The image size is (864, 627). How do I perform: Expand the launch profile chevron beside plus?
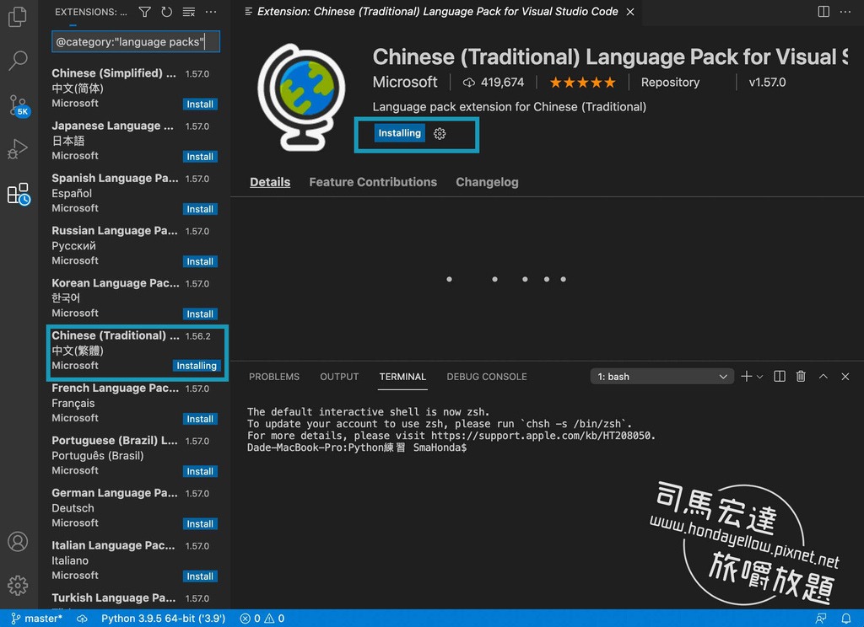[x=760, y=377]
